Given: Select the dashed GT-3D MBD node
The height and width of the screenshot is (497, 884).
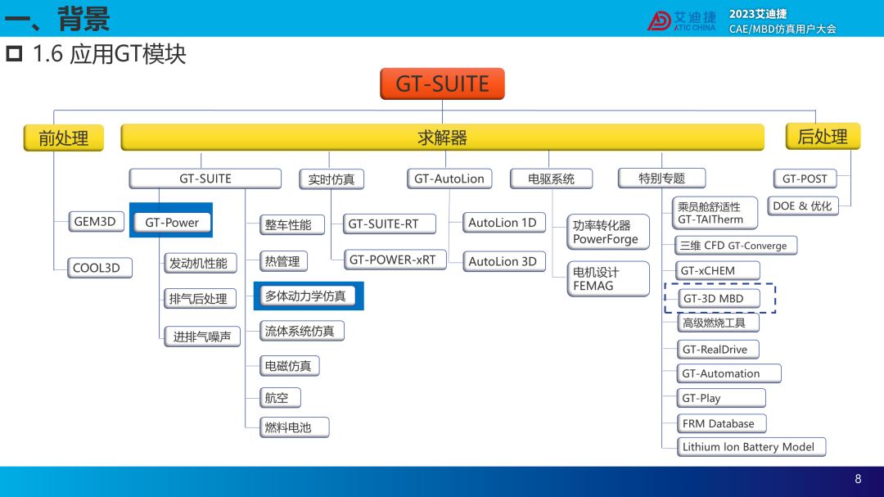Looking at the screenshot, I should tap(719, 298).
